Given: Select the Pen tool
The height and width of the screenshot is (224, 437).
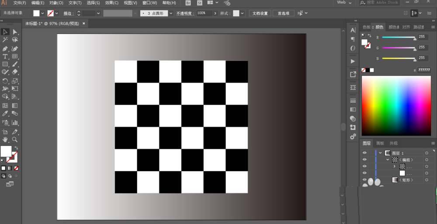Looking at the screenshot, I should pyautogui.click(x=5, y=49).
